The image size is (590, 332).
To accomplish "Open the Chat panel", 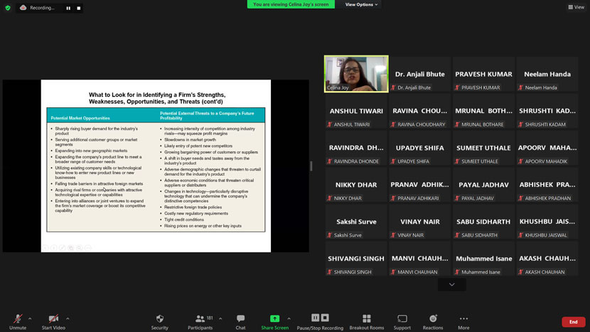I will 240,319.
